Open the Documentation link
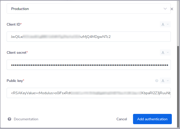 pyautogui.click(x=26, y=119)
